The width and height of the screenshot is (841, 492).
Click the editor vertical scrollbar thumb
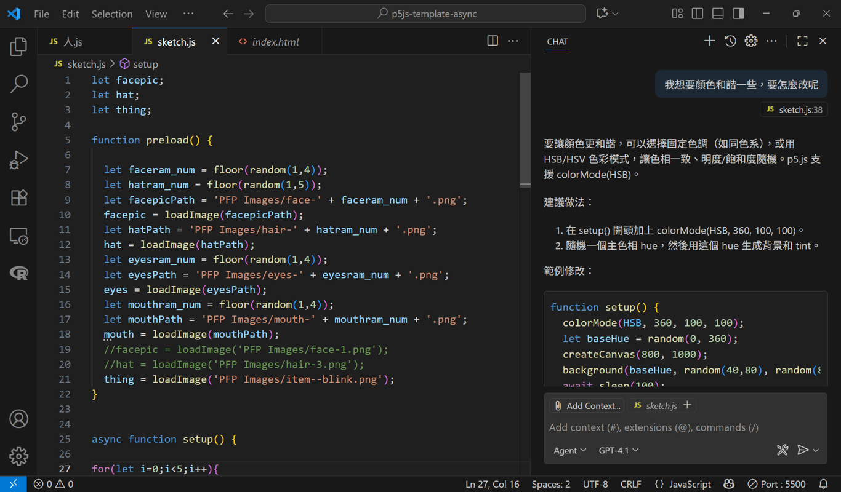(525, 129)
